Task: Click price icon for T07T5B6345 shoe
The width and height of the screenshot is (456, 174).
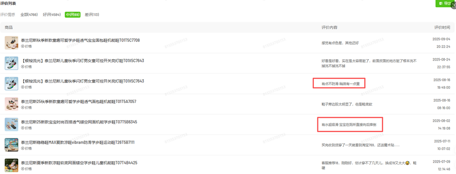Action: pyautogui.click(x=23, y=128)
